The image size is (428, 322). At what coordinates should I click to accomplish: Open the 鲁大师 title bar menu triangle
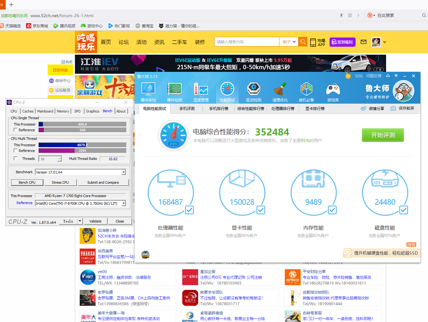tap(396, 76)
